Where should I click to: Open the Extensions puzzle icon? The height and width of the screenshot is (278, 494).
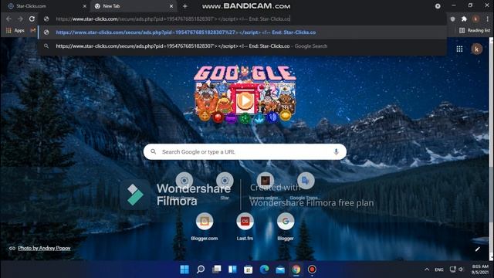tap(464, 19)
